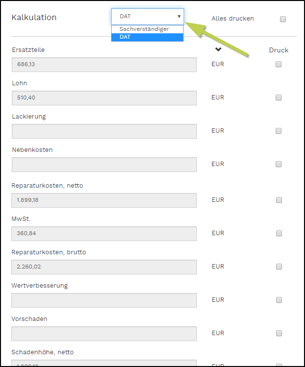Mark the Nebenkosten print checkbox

click(x=279, y=164)
